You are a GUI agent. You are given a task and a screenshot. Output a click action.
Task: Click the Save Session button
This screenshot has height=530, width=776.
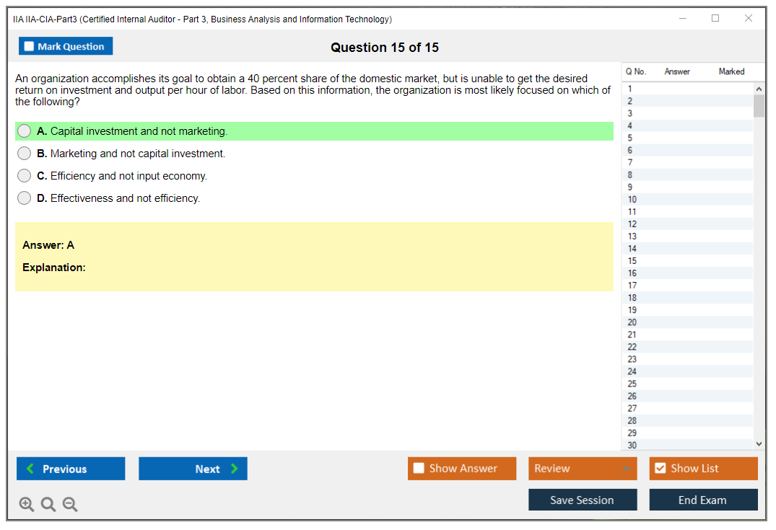click(583, 500)
